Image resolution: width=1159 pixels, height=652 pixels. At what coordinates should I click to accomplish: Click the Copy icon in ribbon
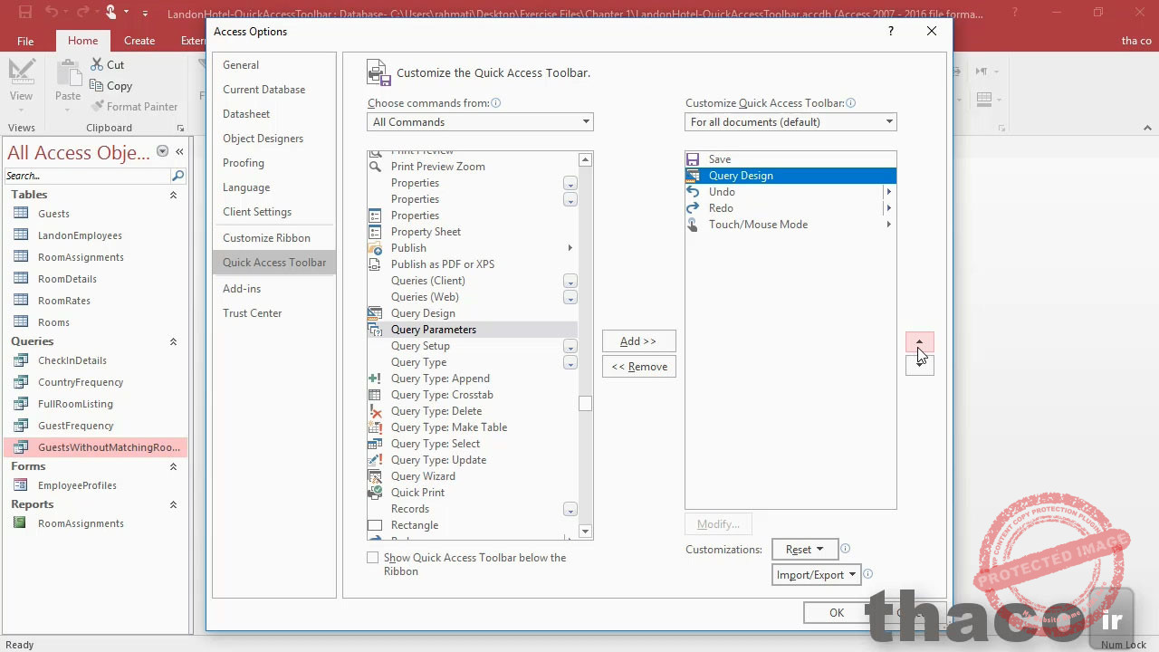coord(97,85)
